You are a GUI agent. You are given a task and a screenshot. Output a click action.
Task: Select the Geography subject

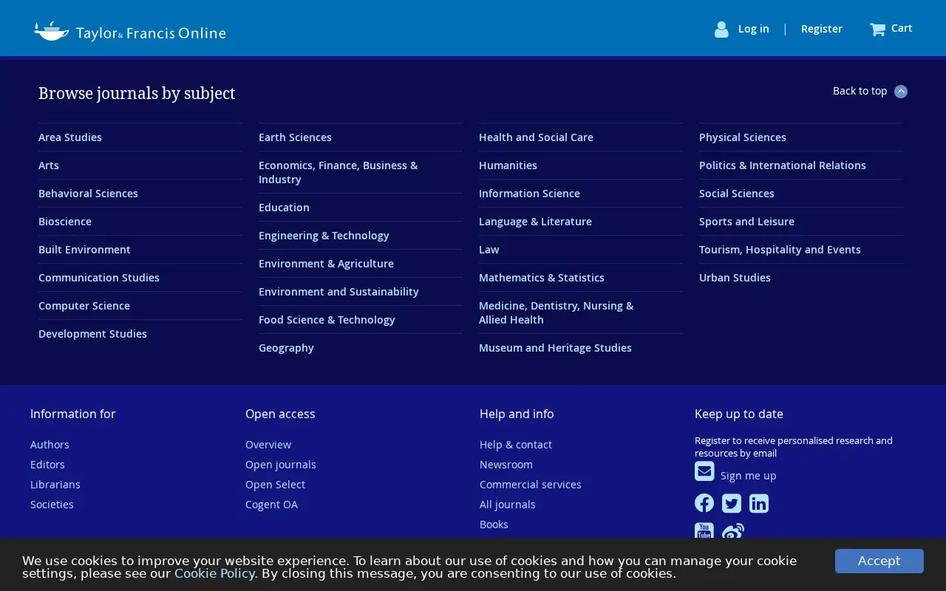point(286,348)
